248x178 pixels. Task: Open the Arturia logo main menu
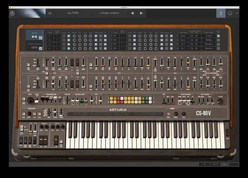click(12, 13)
